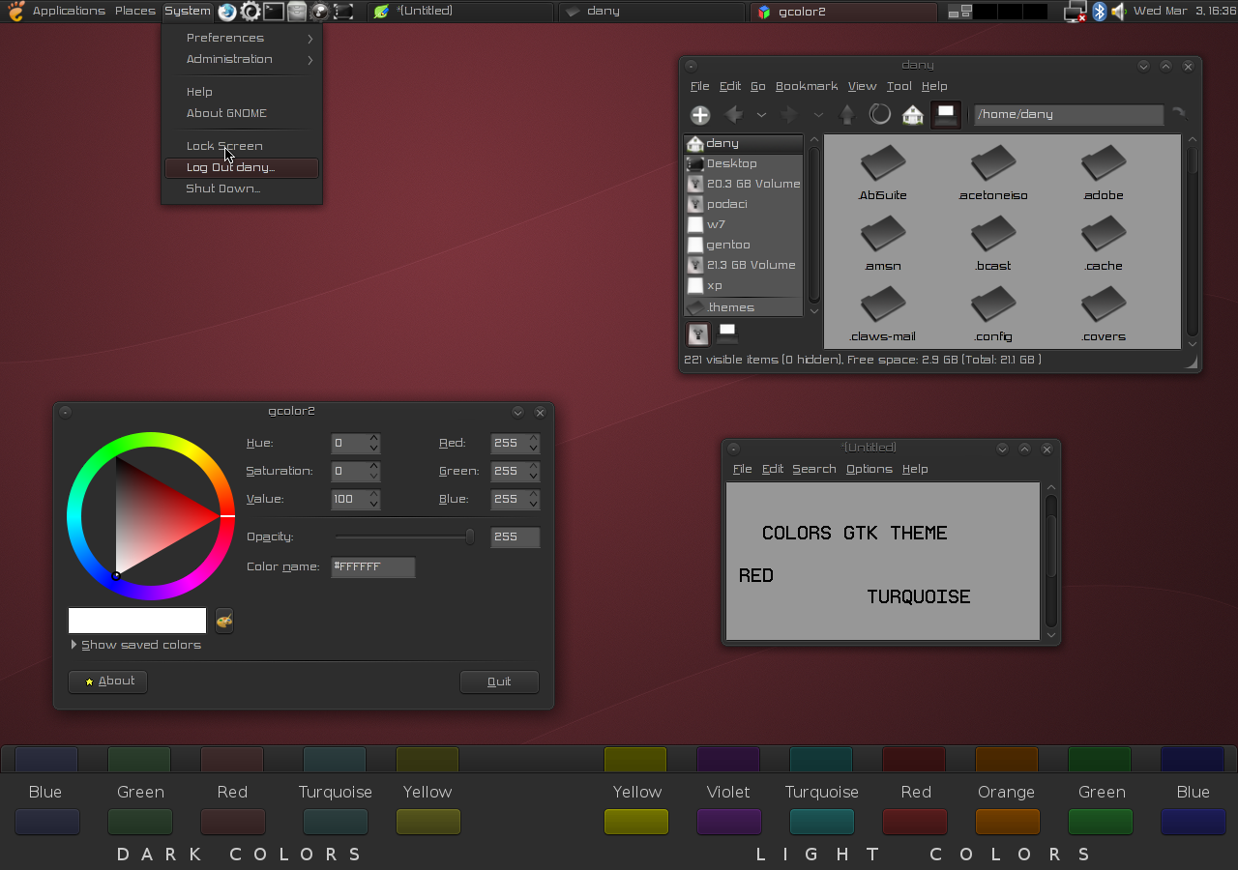Open gentoo in the side pane
This screenshot has height=870, width=1238.
click(744, 245)
